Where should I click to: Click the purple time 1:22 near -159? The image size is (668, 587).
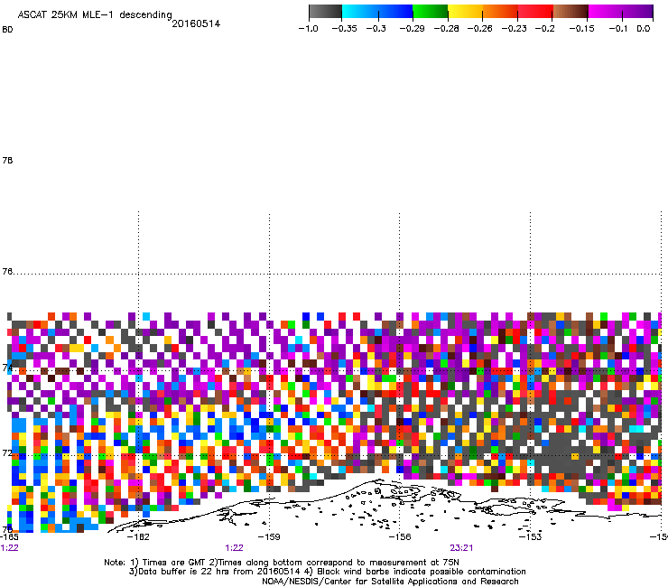tap(235, 548)
